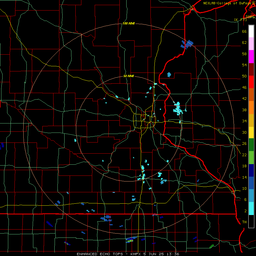The width and height of the screenshot is (256, 256).
Task: Click the legend value '30'
Action: click(244, 132)
